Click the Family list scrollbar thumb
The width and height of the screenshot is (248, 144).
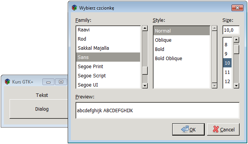[145, 70]
